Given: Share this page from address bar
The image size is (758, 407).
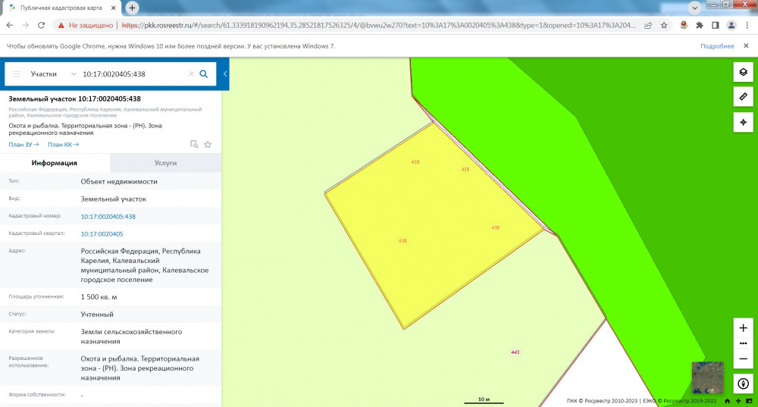Looking at the screenshot, I should 648,25.
